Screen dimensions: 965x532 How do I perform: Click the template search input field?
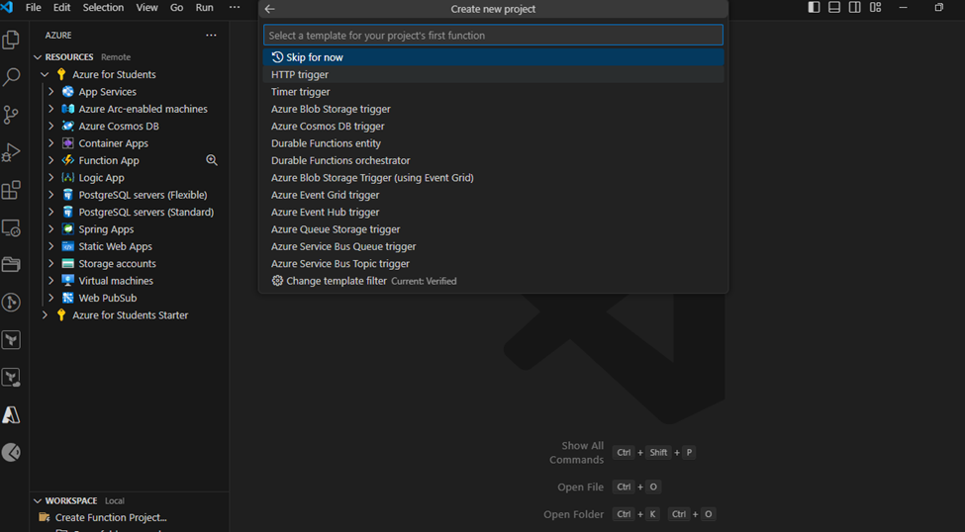coord(493,35)
